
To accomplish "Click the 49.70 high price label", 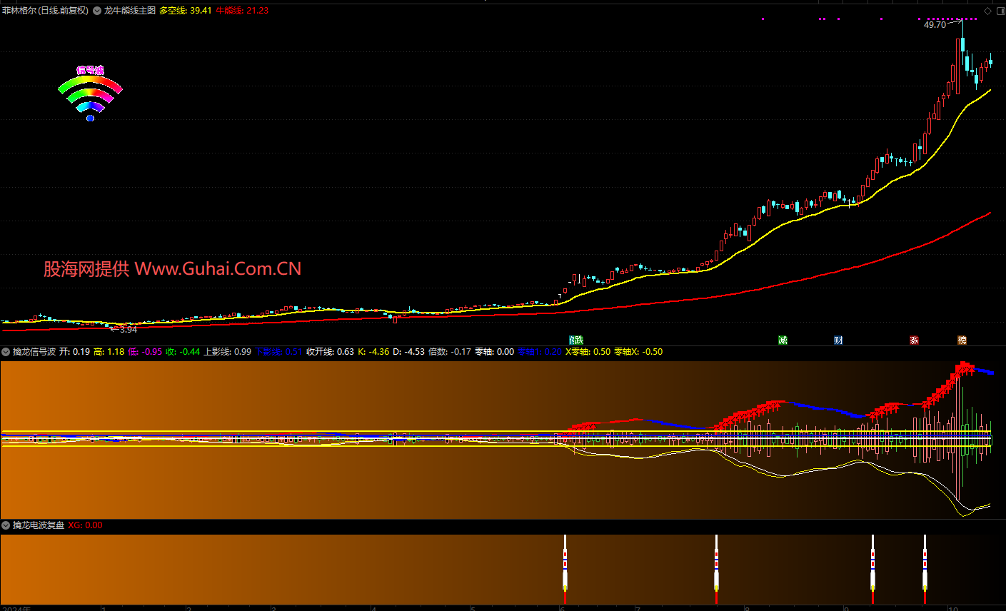I will 934,25.
